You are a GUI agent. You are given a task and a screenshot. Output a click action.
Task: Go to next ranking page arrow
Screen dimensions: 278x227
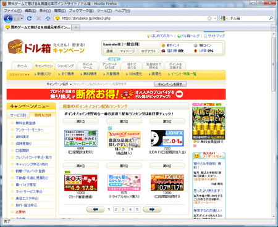152,210
